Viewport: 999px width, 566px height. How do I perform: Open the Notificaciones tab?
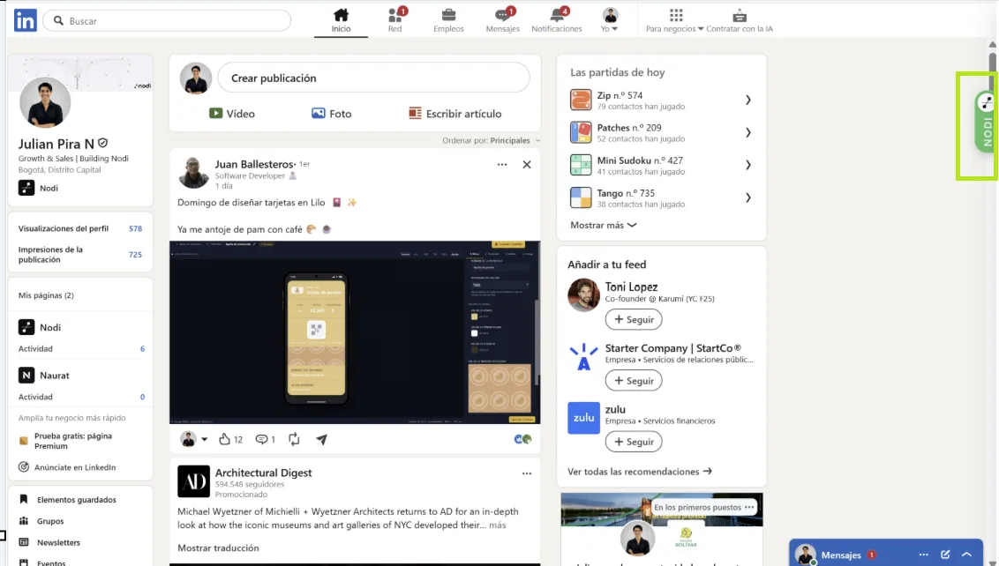pyautogui.click(x=557, y=20)
